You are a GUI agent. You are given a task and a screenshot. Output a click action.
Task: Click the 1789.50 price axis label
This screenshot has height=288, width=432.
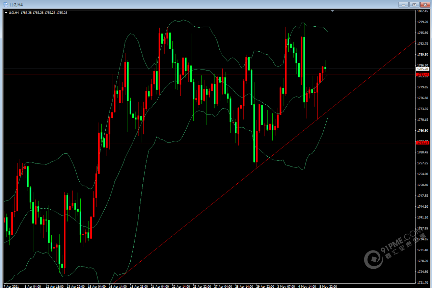pyautogui.click(x=423, y=54)
